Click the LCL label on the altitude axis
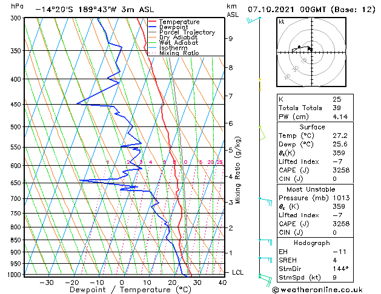This screenshot has height=294, width=381. [237, 272]
